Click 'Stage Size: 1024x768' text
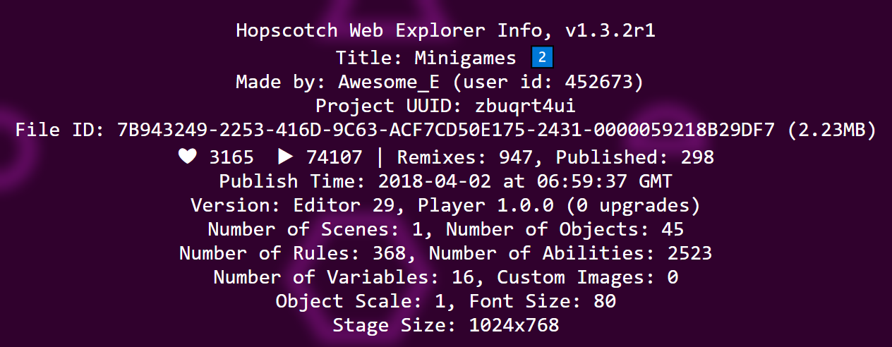This screenshot has width=892, height=347. pos(446,325)
